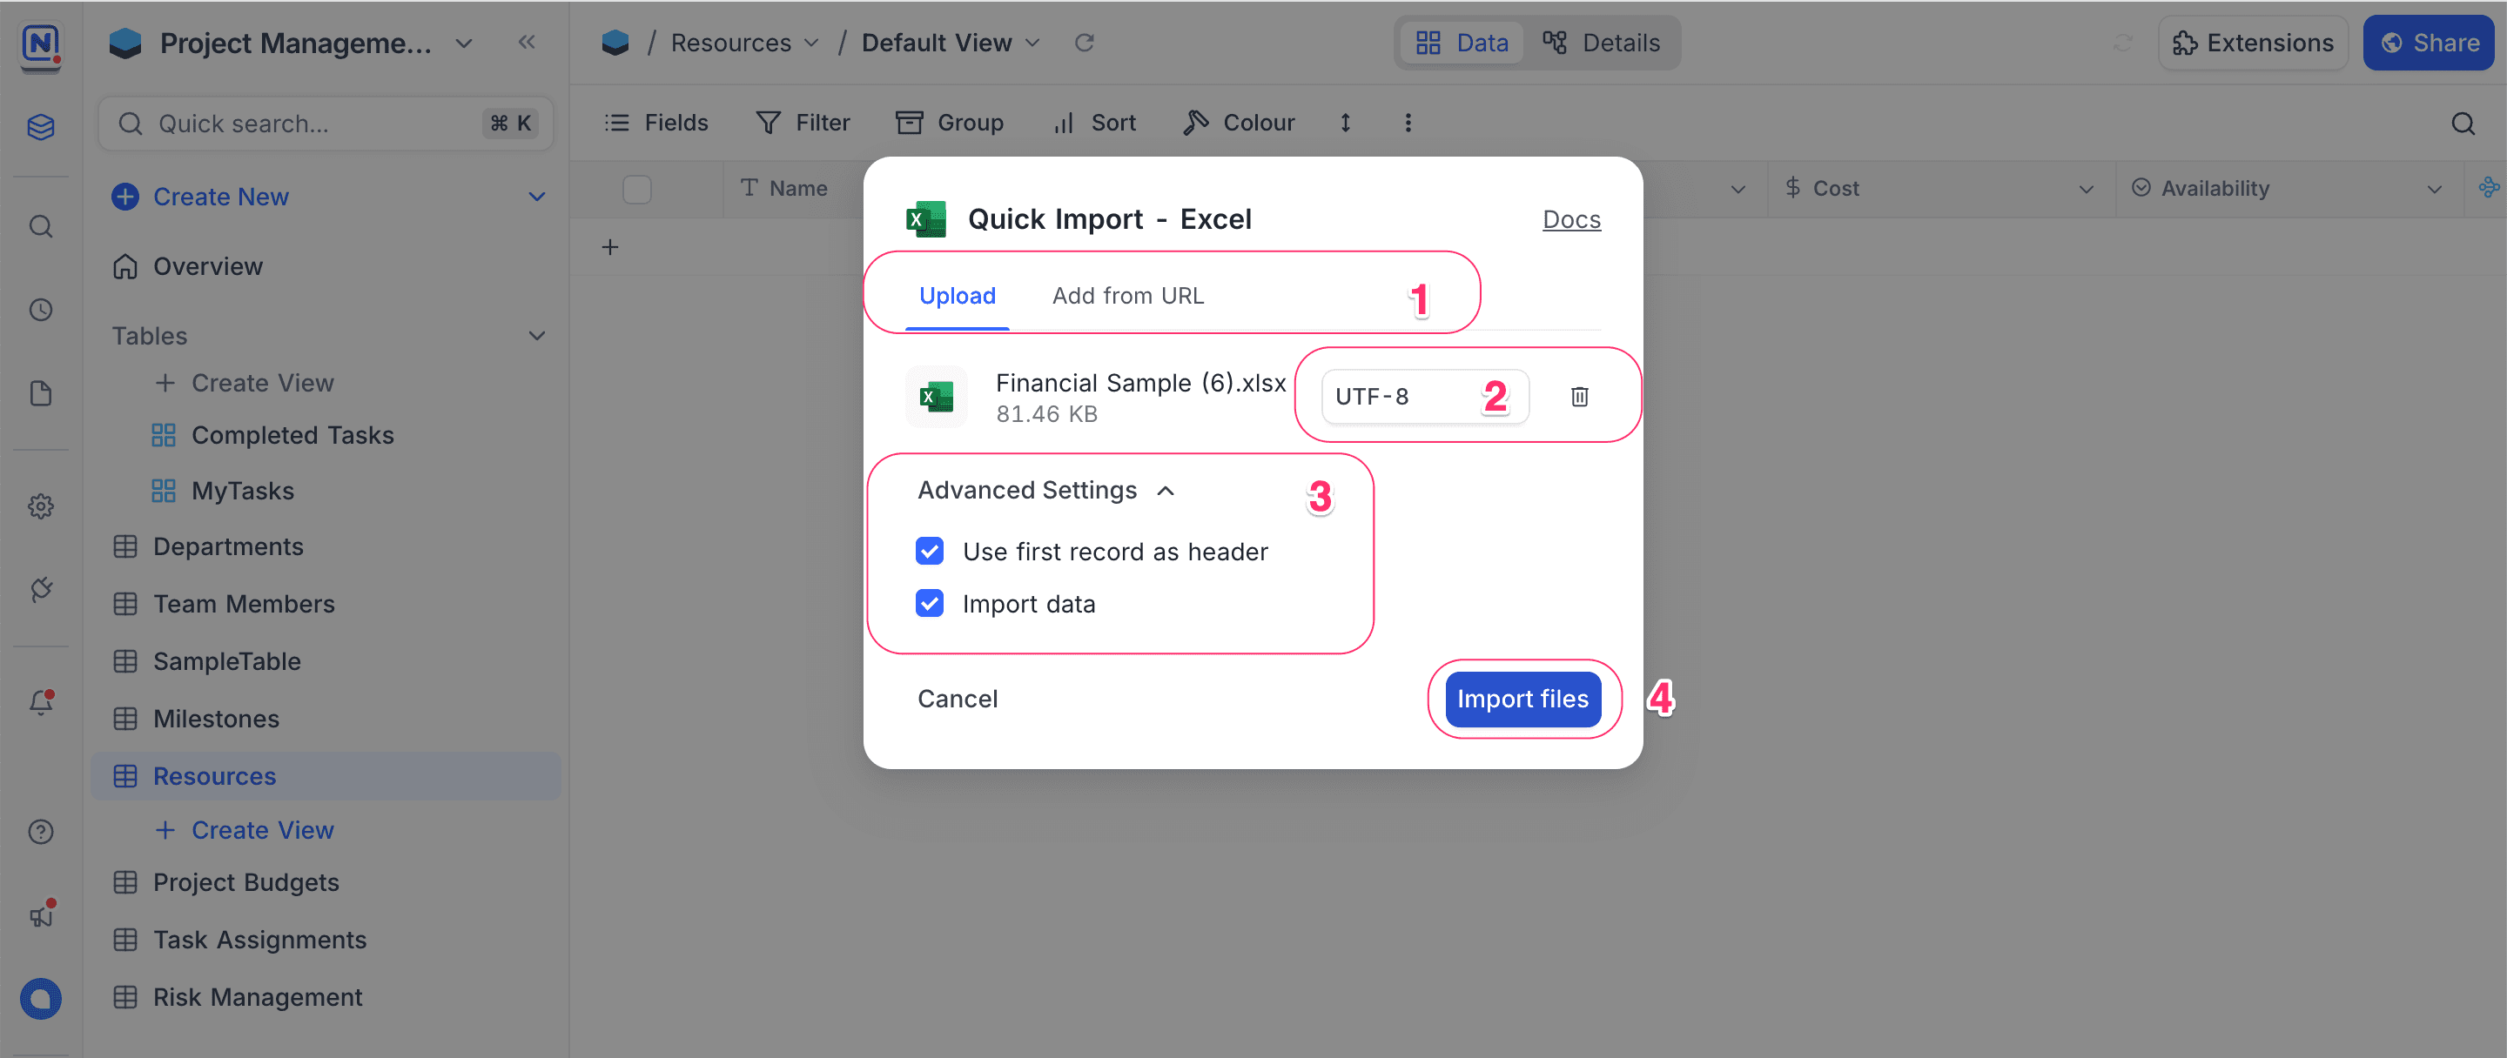
Task: Toggle the select-all records checkbox in the grid
Action: click(637, 188)
